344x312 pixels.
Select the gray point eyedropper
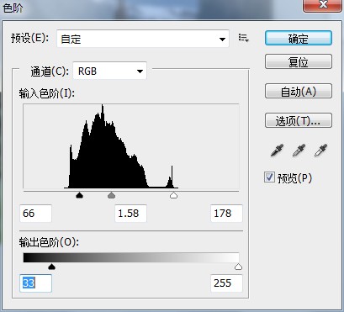click(x=299, y=151)
